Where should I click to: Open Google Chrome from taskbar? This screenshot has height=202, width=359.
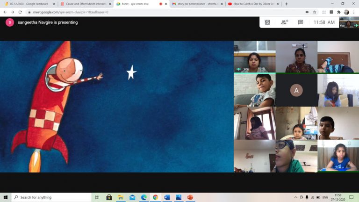pos(156,197)
